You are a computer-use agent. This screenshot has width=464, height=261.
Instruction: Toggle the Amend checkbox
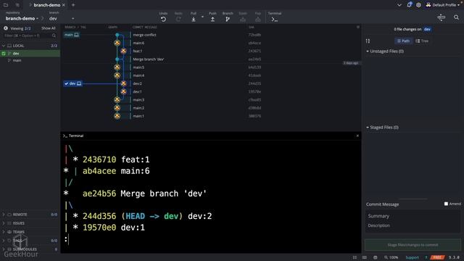(x=446, y=204)
